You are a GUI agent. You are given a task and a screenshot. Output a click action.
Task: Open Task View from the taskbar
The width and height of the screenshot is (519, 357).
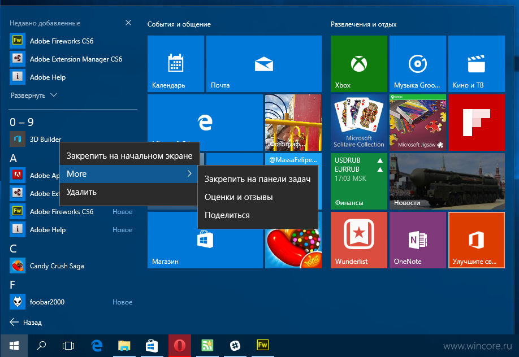(68, 346)
